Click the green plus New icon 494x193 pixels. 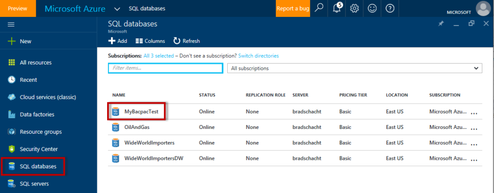(x=12, y=41)
